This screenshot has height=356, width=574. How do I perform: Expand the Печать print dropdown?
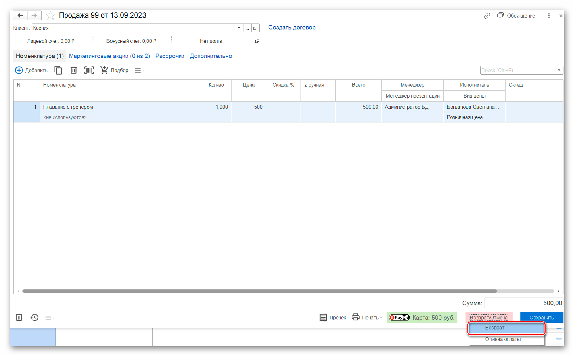tap(367, 318)
